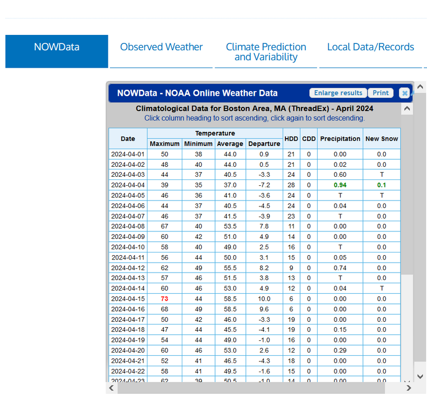
Task: Click the Enlarge results button
Action: point(338,93)
